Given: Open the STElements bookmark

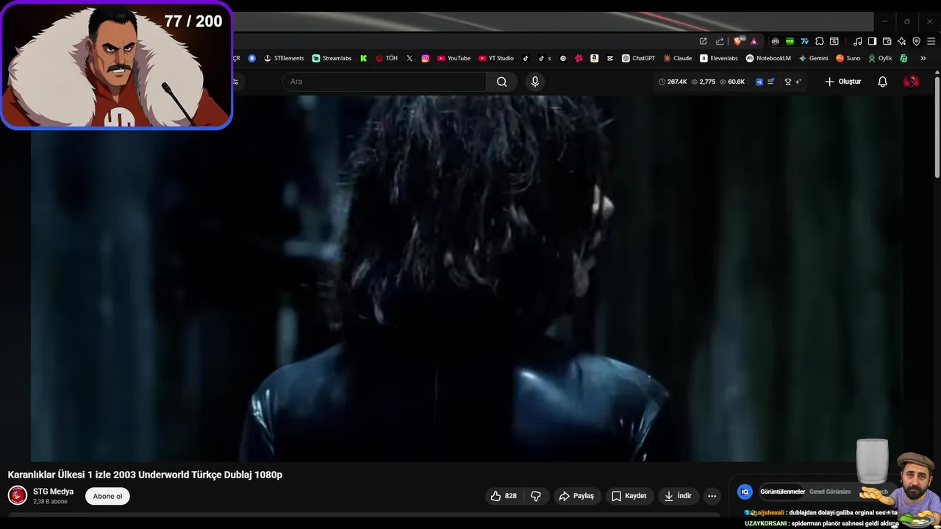Looking at the screenshot, I should coord(284,58).
